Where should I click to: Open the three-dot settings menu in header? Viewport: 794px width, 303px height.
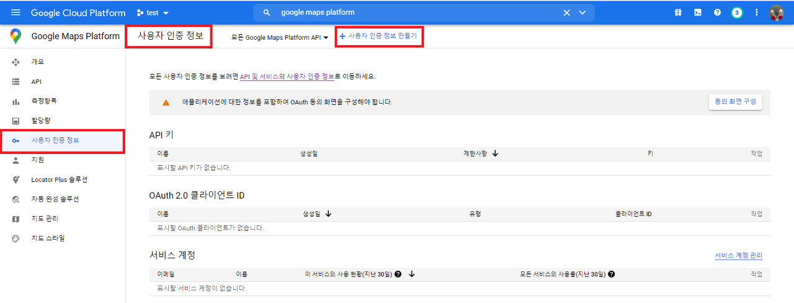click(756, 12)
